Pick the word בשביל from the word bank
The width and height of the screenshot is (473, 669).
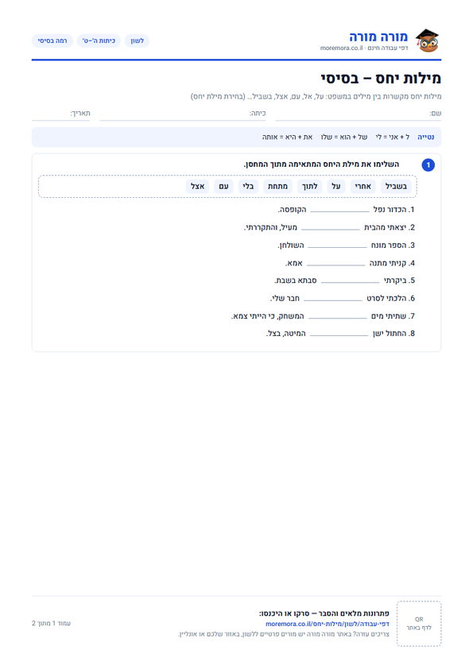click(x=396, y=187)
